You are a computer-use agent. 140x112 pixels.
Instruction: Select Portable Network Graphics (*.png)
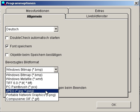pyautogui.click(x=32, y=95)
